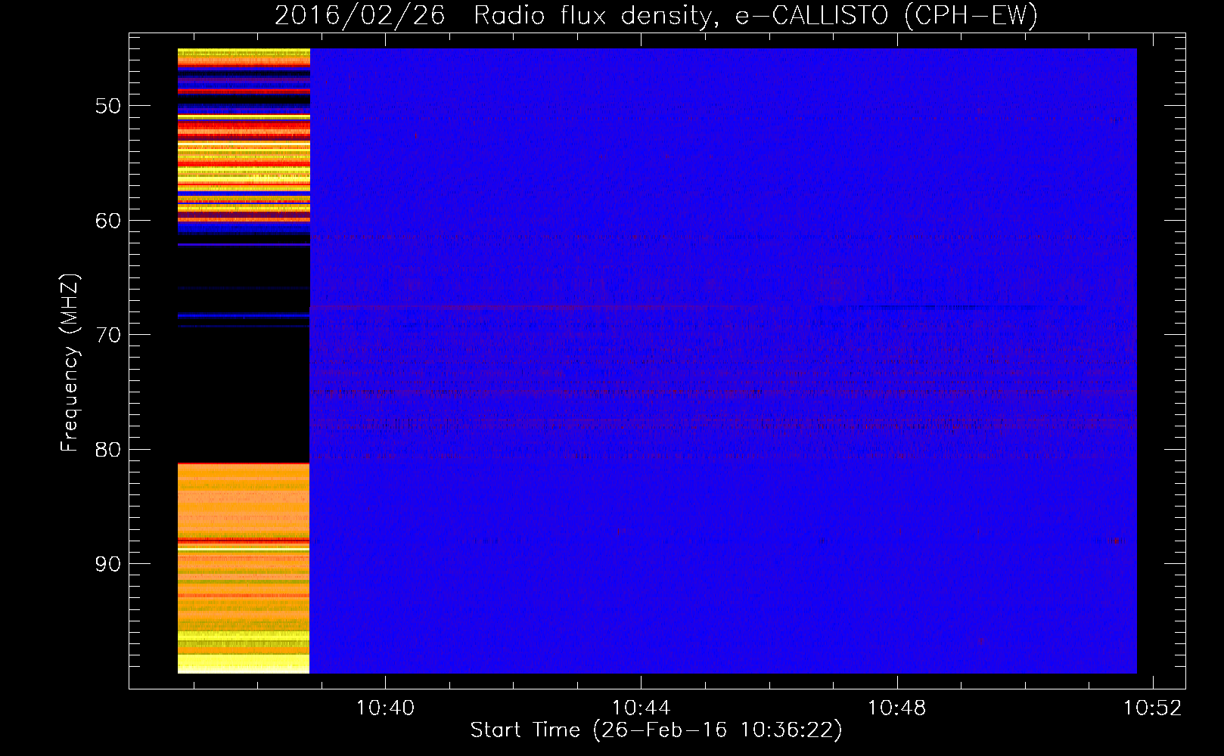This screenshot has height=756, width=1224.
Task: Select the 10:40 time tick label
Action: [385, 708]
